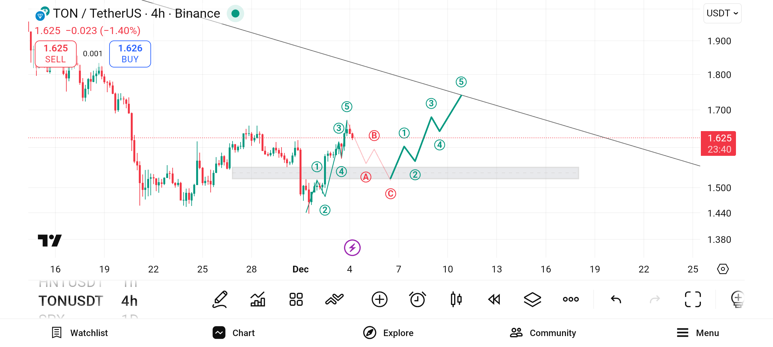Go to the Explore tab
773x347 pixels.
tap(388, 333)
